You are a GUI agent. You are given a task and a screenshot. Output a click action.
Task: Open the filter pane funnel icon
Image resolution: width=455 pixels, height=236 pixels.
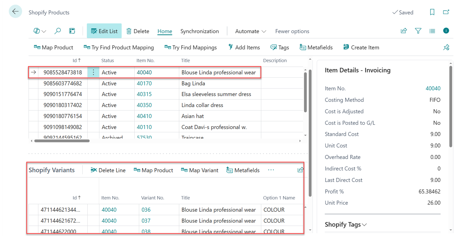(418, 31)
